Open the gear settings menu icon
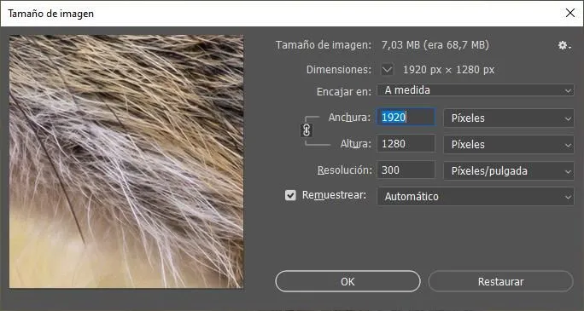The height and width of the screenshot is (311, 584). coord(564,46)
